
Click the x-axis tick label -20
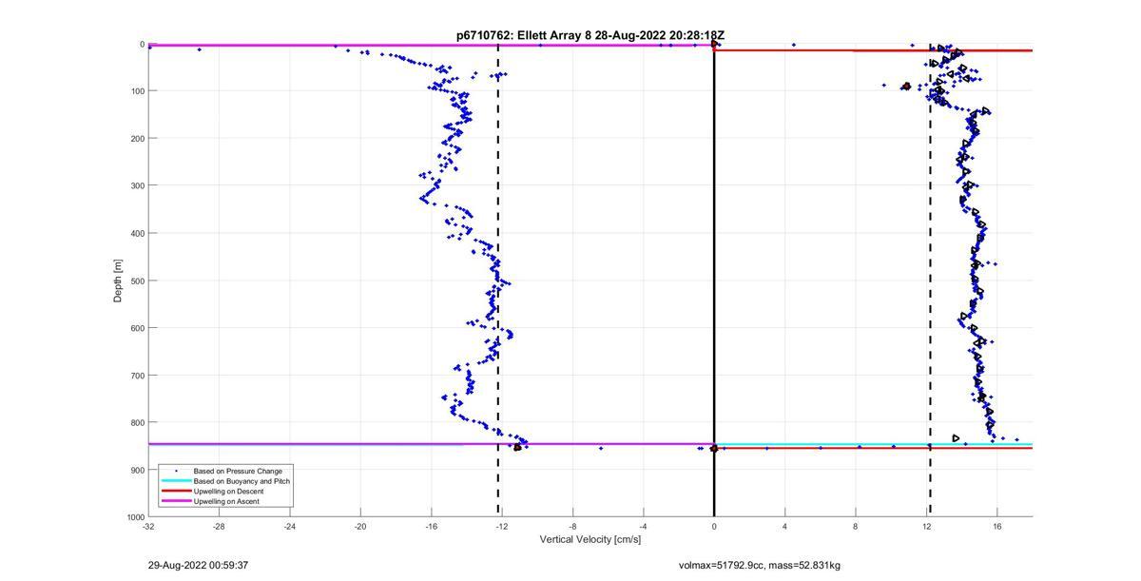point(360,526)
